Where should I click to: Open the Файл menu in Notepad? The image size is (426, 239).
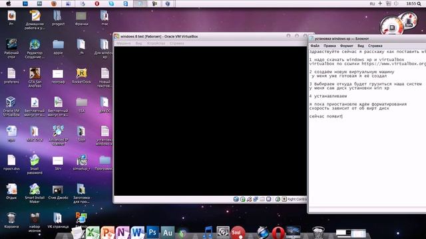(315, 46)
